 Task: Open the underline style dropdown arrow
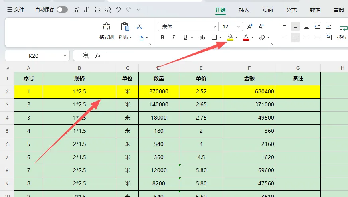[192, 38]
